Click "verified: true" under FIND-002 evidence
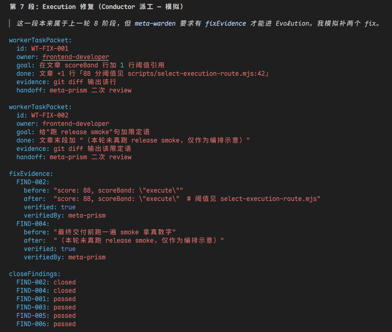 [50, 207]
